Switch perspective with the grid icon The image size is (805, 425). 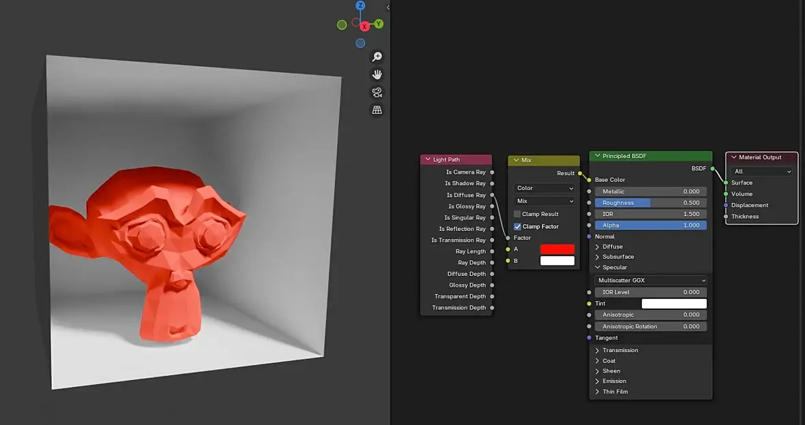coord(377,110)
